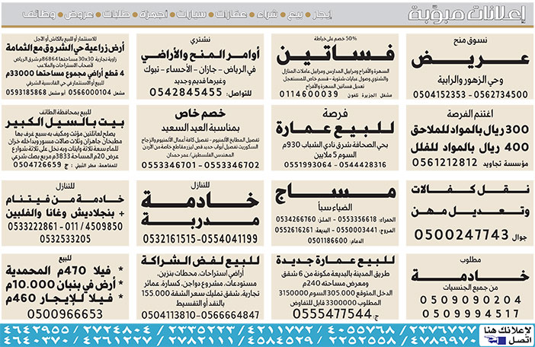Select the بيع category in the header

point(296,14)
